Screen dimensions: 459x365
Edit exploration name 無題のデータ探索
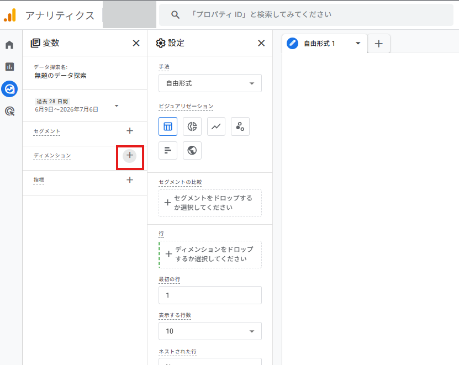[60, 76]
